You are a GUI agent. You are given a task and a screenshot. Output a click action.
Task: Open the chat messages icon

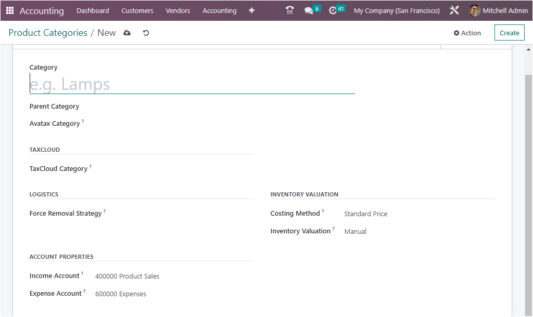click(x=309, y=10)
